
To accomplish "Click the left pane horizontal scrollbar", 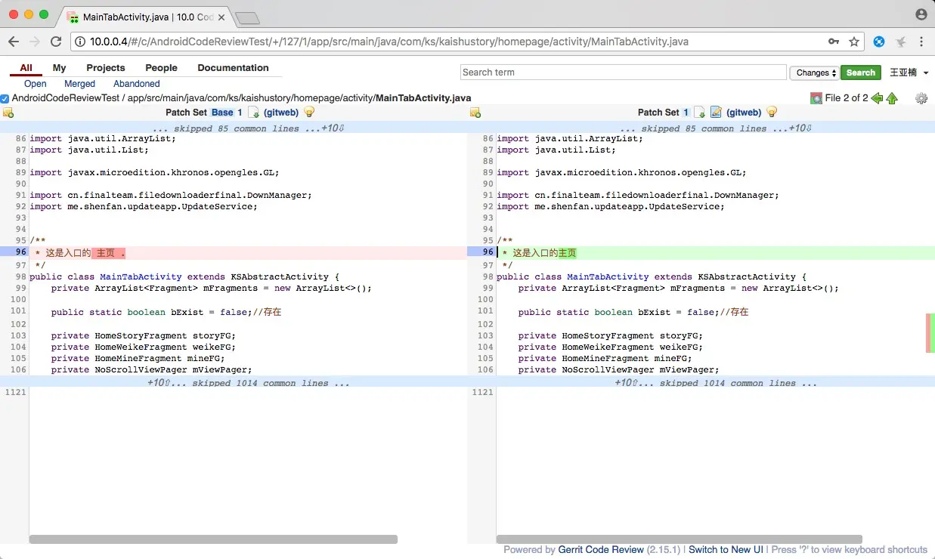I will [x=213, y=539].
